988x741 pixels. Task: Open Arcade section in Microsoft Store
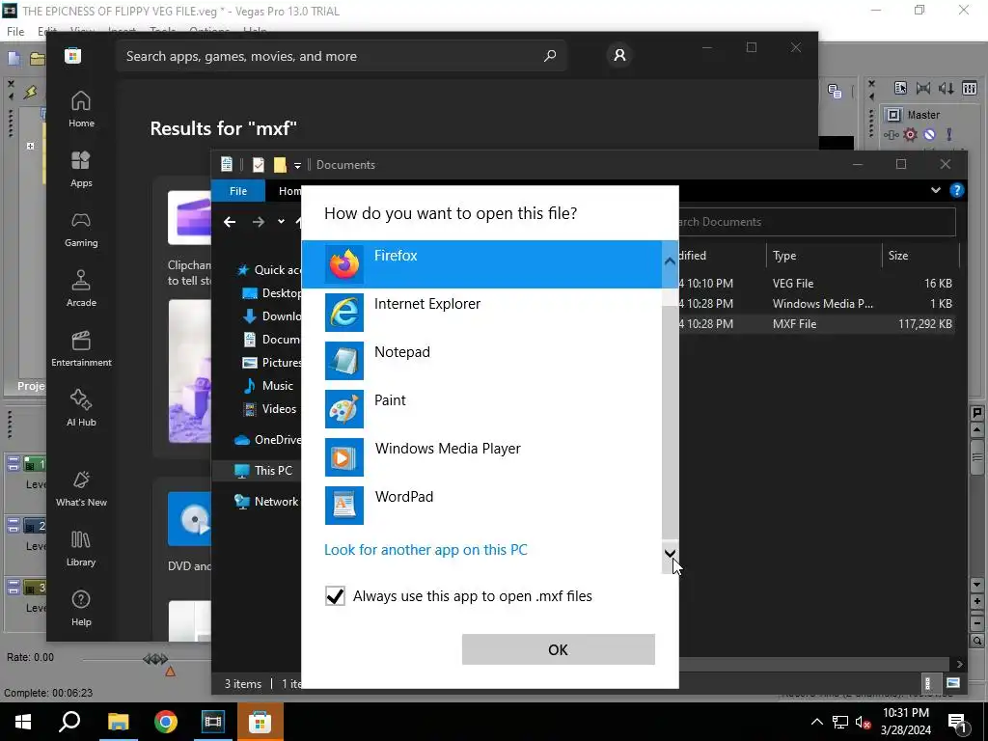(81, 289)
